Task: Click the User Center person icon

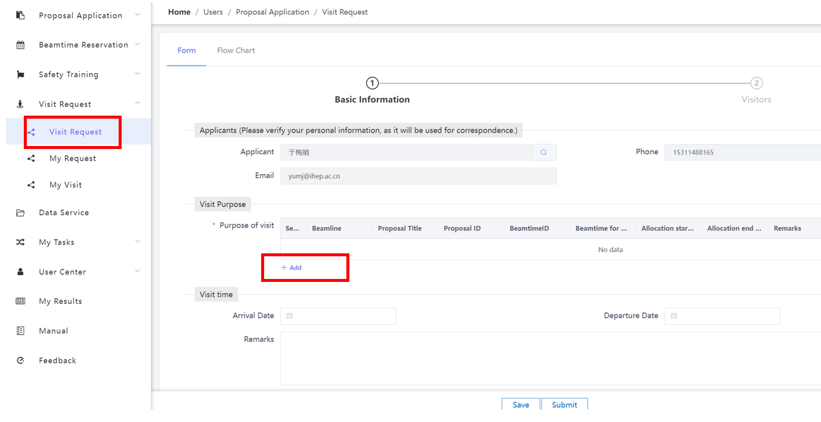Action: pos(20,272)
